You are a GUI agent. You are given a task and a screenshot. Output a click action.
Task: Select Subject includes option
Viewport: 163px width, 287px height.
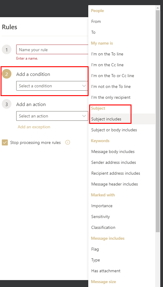click(x=122, y=119)
